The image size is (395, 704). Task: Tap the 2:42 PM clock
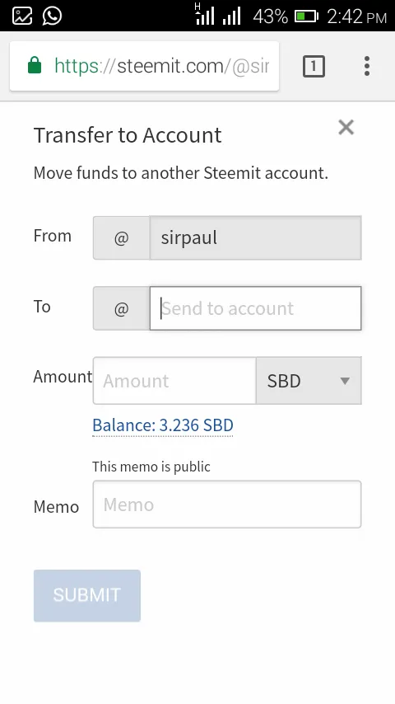tap(357, 16)
